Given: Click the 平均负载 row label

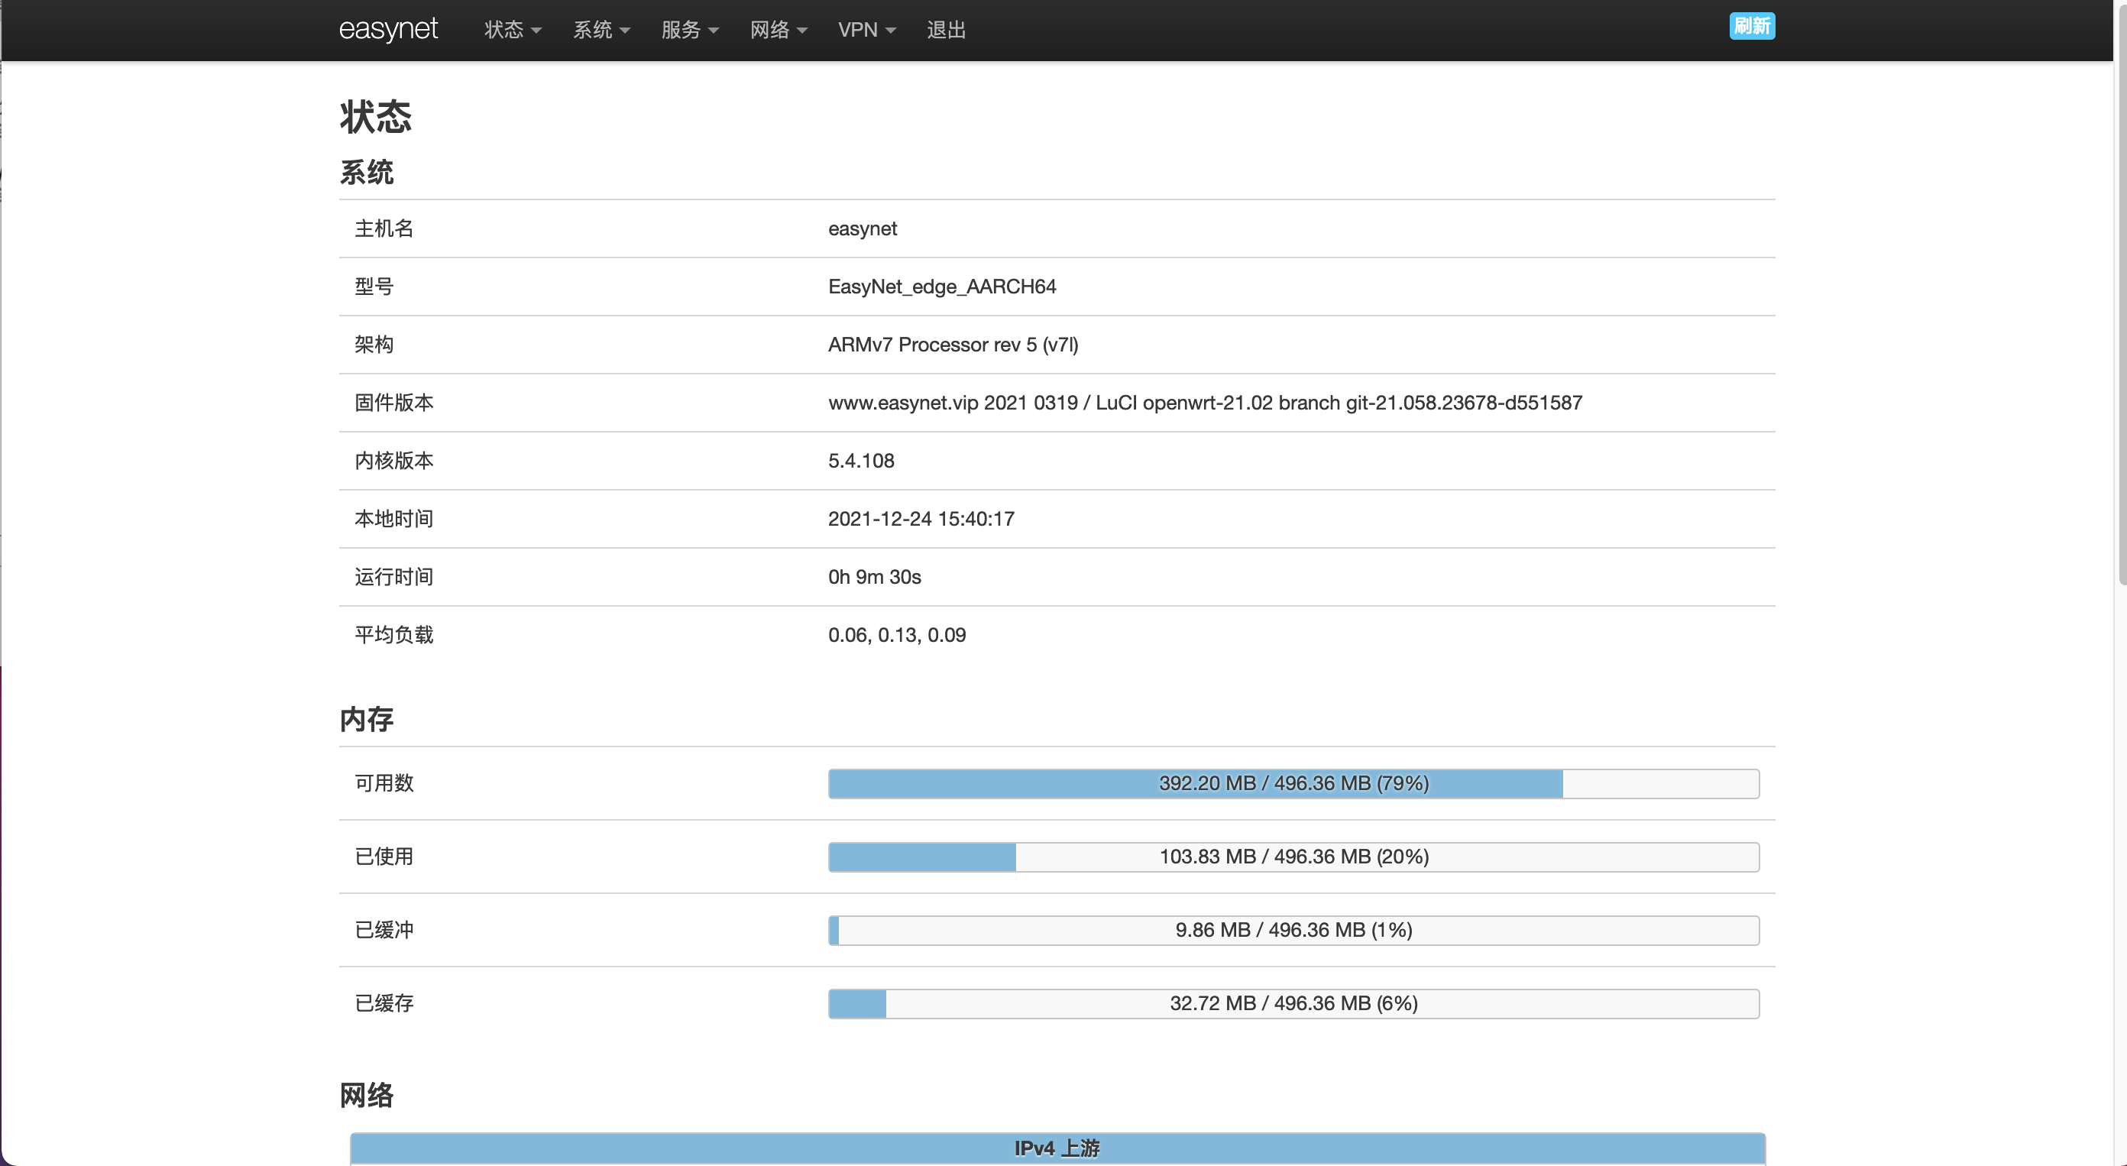Looking at the screenshot, I should click(x=394, y=635).
